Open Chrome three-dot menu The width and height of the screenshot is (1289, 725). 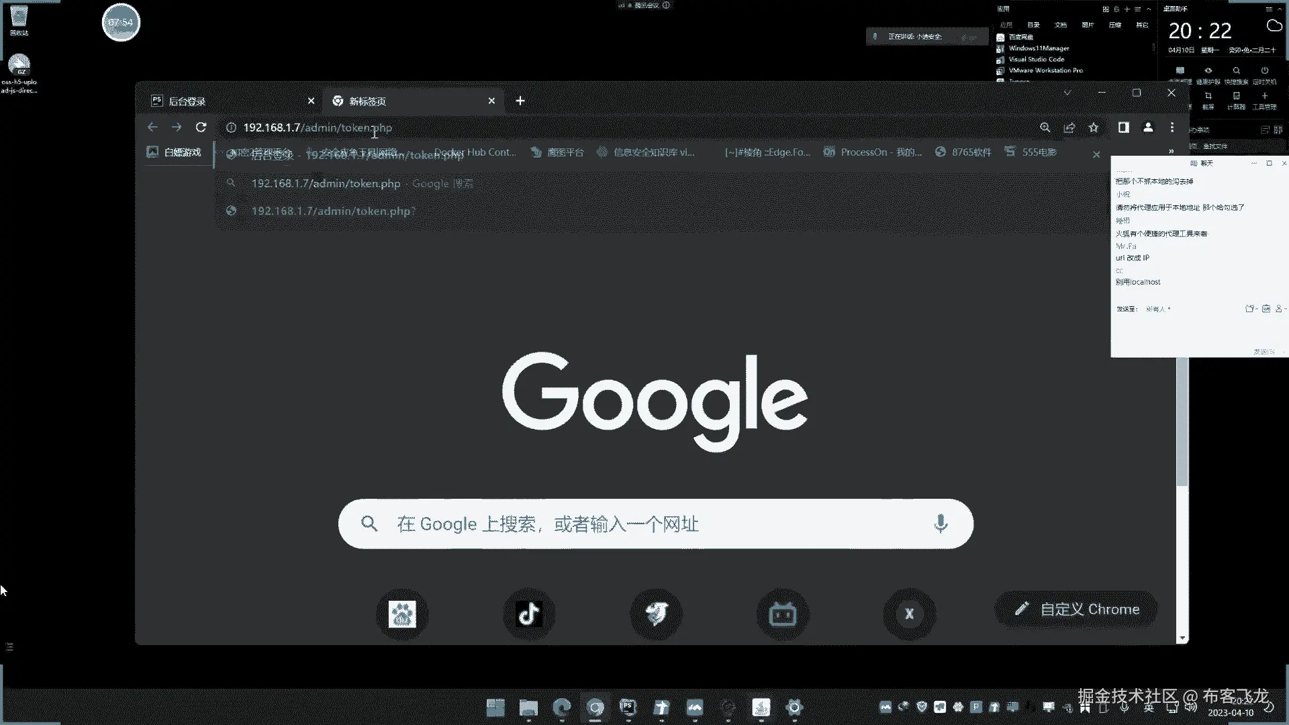1172,128
